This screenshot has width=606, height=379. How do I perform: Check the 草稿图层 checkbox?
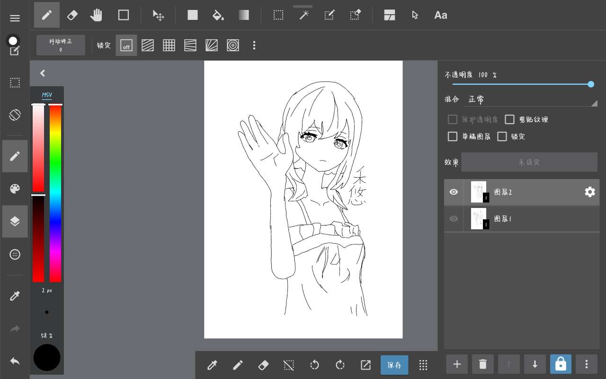click(453, 136)
